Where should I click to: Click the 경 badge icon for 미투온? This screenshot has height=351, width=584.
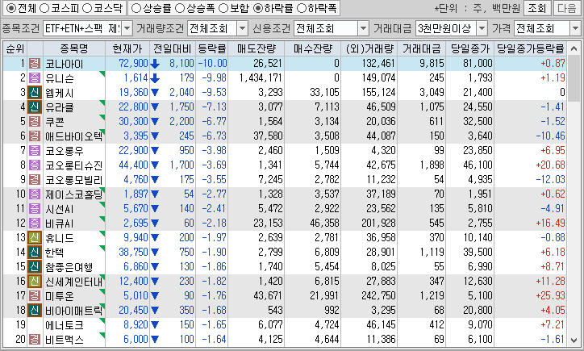(35, 296)
